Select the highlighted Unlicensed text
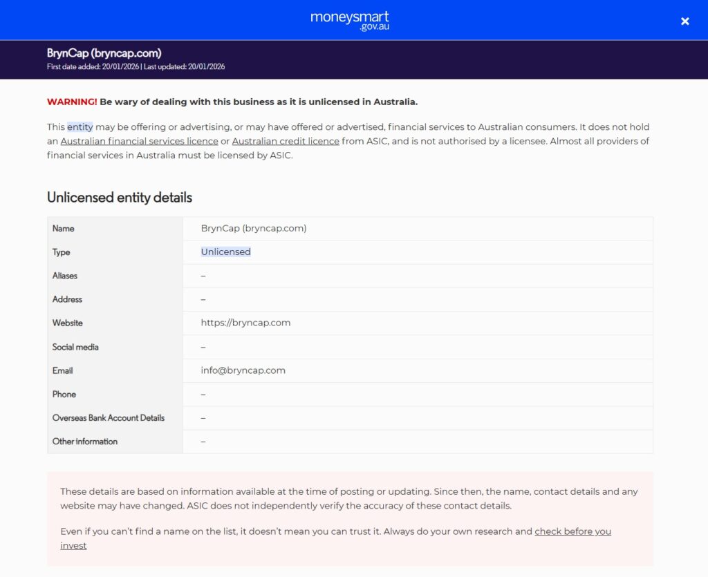This screenshot has height=577, width=708. (225, 252)
